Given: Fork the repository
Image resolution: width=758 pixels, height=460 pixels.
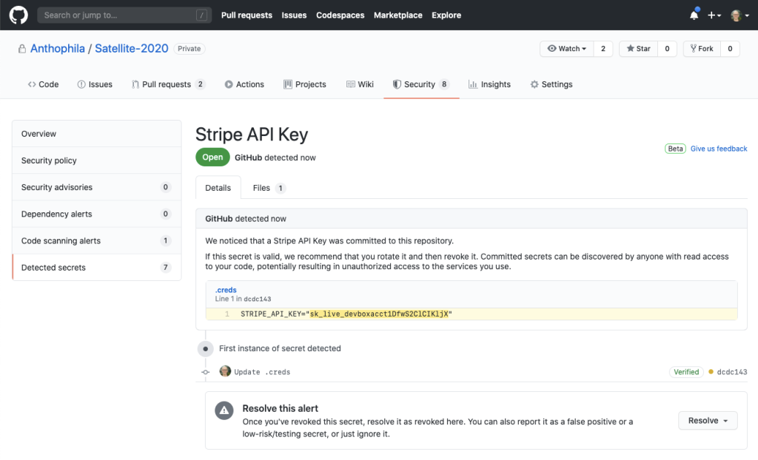Looking at the screenshot, I should (x=700, y=49).
